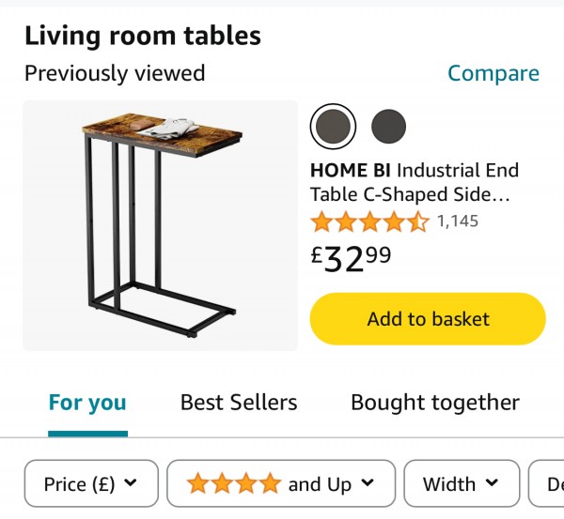Open the partially visible filter after Width
The height and width of the screenshot is (519, 564).
pos(550,484)
